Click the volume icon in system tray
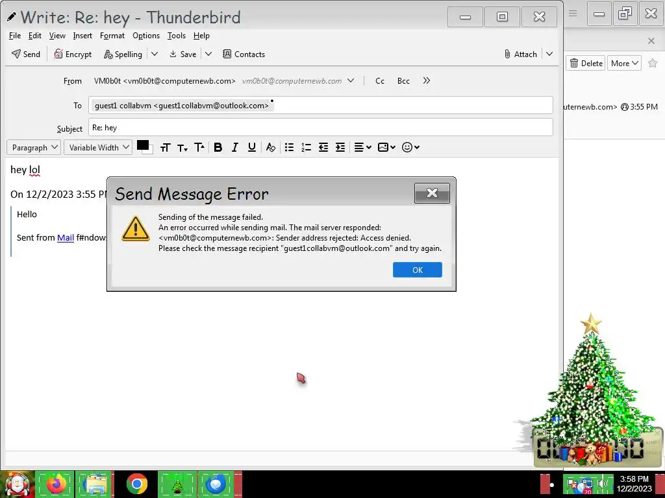 tap(602, 484)
